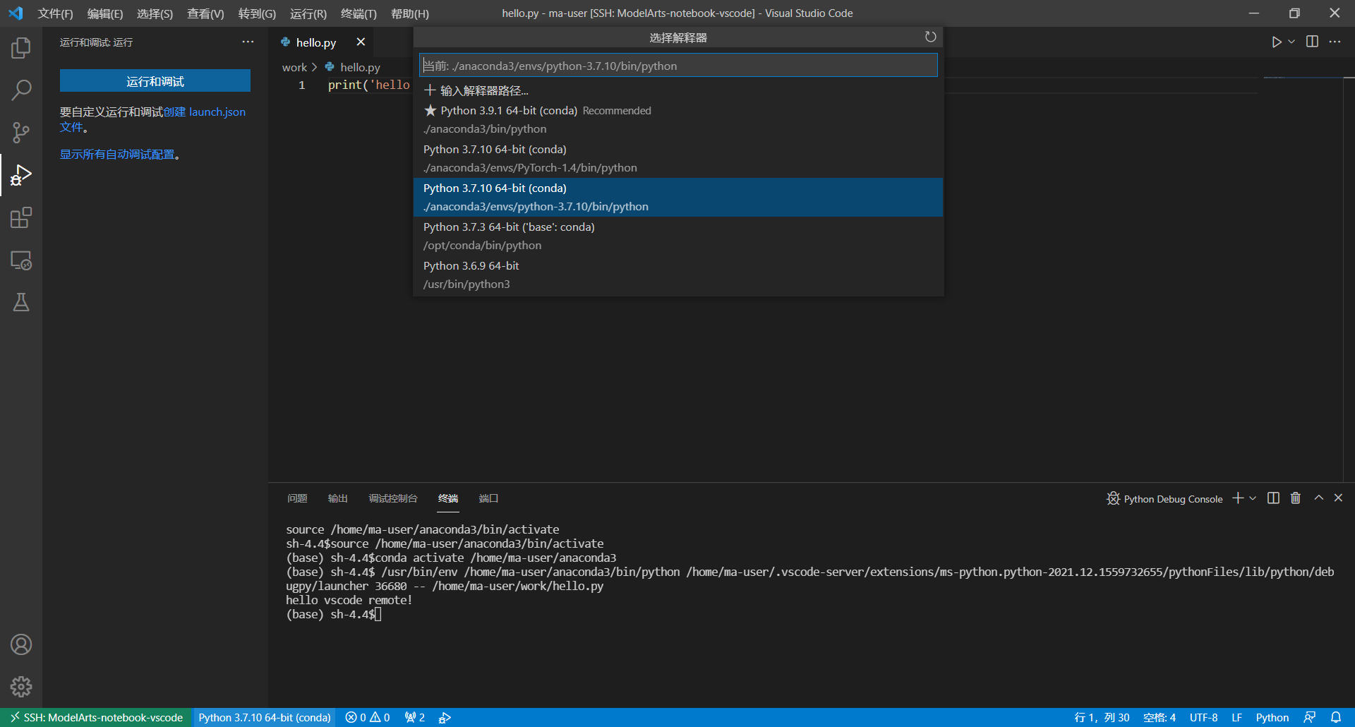This screenshot has height=727, width=1355.
Task: Click the SSH remote indicator in status bar
Action: pyautogui.click(x=97, y=717)
